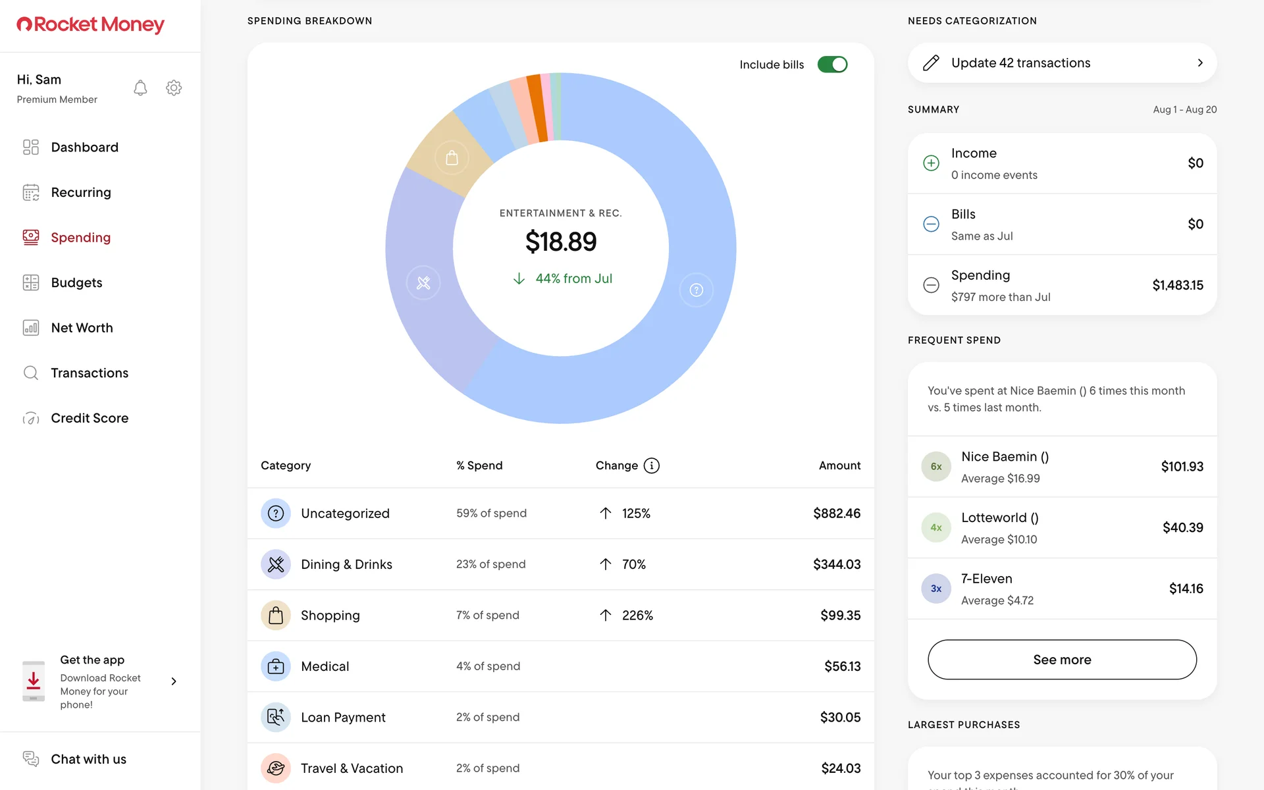Click the Medical category icon
The height and width of the screenshot is (790, 1264).
coord(276,666)
